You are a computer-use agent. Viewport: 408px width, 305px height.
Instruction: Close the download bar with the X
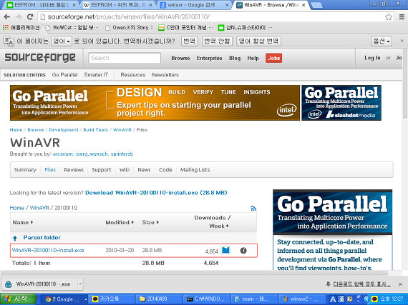tap(400, 284)
